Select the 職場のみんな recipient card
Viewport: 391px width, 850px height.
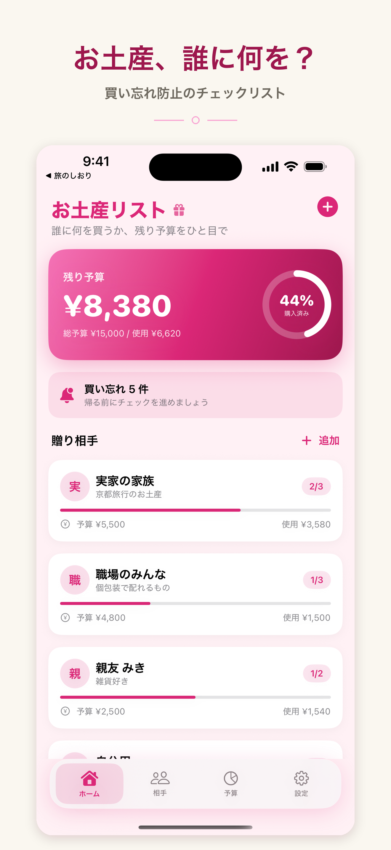point(195,594)
